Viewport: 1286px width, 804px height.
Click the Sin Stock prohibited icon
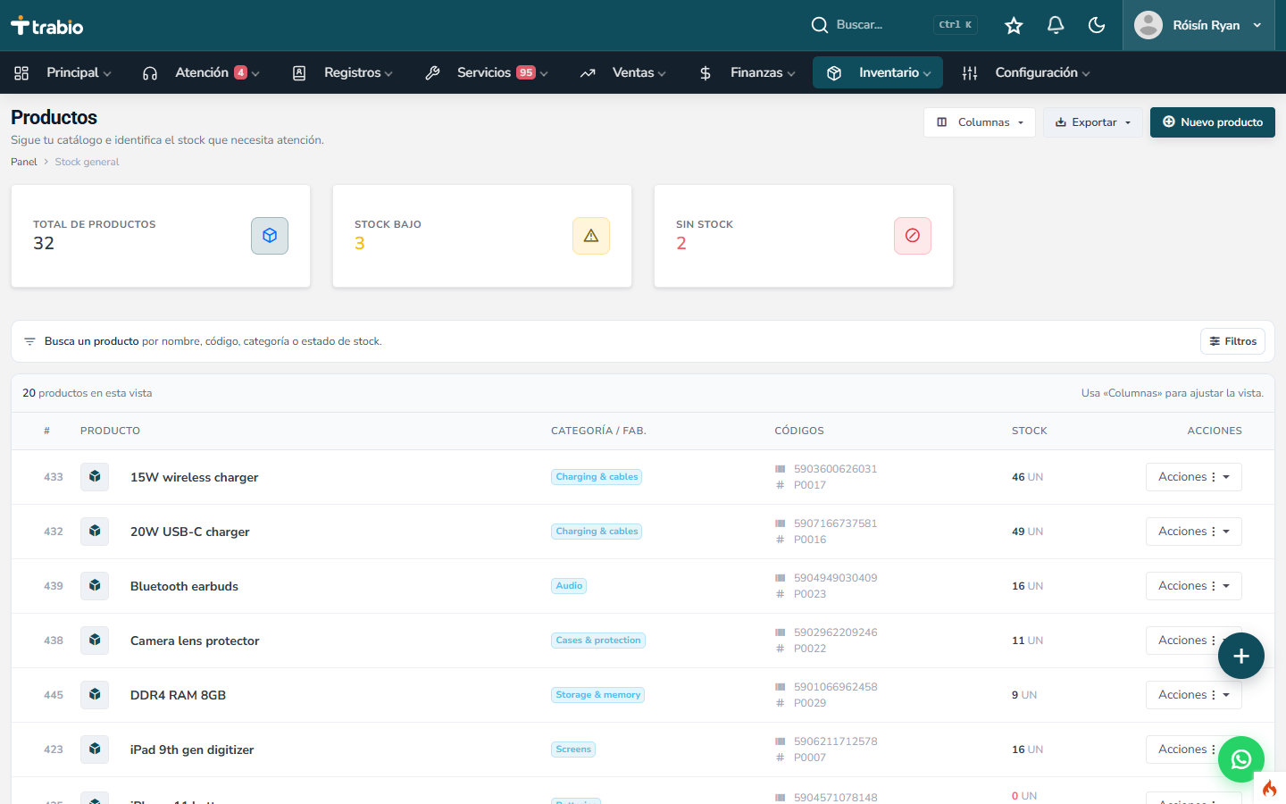tap(913, 236)
